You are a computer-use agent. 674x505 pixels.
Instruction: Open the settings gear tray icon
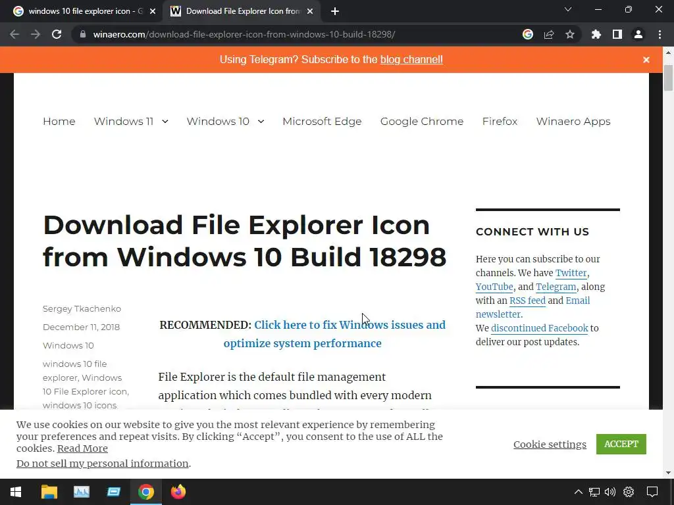629,492
